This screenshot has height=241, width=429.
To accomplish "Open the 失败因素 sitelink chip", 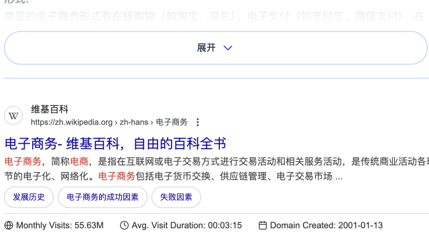I will pos(176,197).
